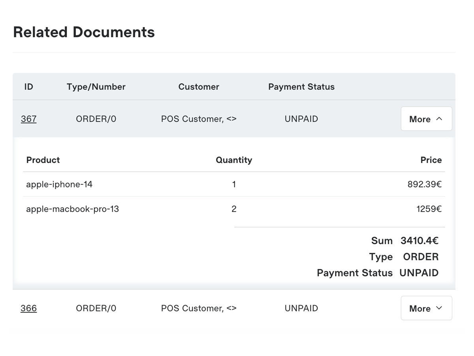
Task: Collapse order 367 details with More button
Action: click(x=426, y=119)
